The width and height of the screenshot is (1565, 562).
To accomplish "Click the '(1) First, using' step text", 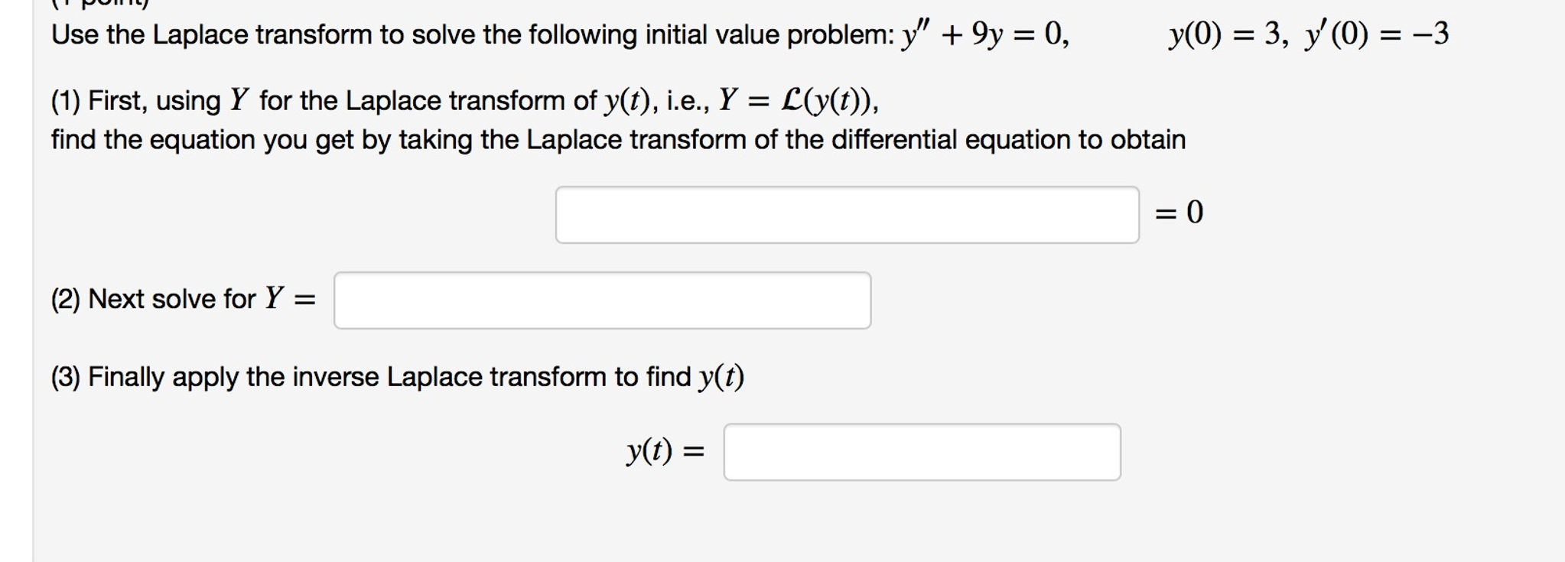I will pos(135,101).
